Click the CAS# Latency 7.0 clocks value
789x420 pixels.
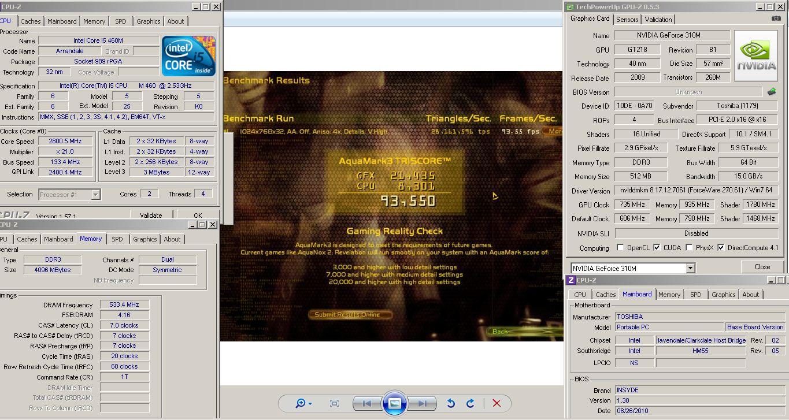point(124,325)
